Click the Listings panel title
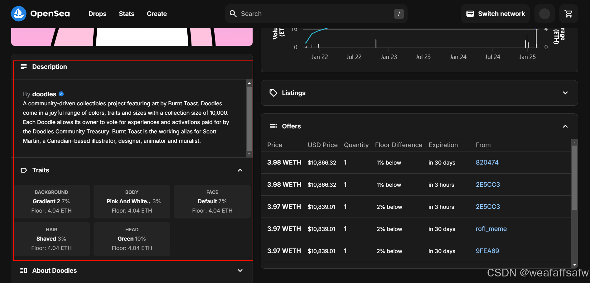 (294, 93)
